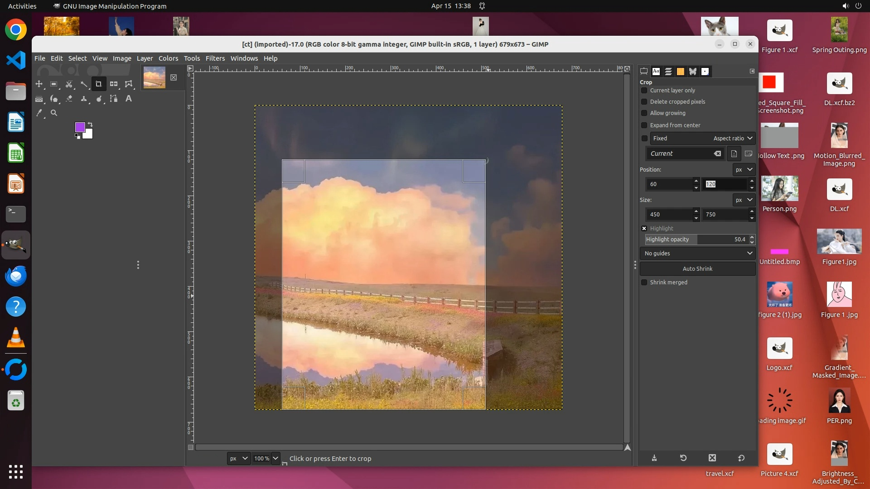Select the Zoom magnifier tool

click(54, 113)
